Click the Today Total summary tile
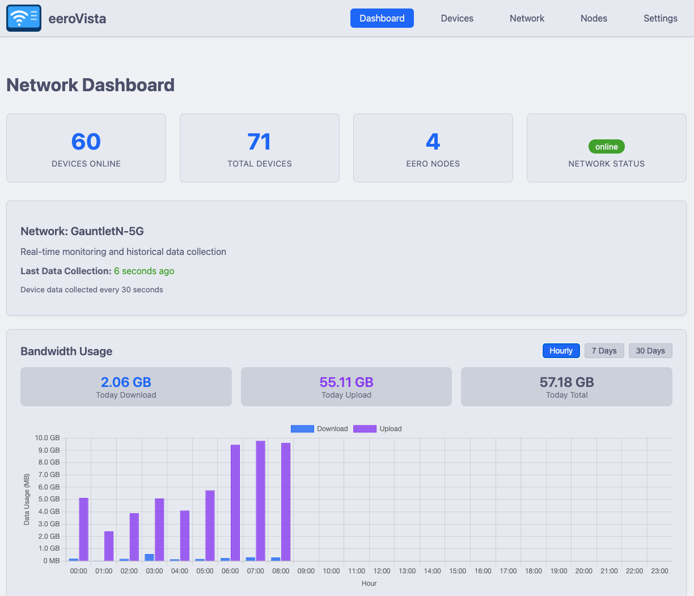The width and height of the screenshot is (694, 596). pyautogui.click(x=566, y=387)
